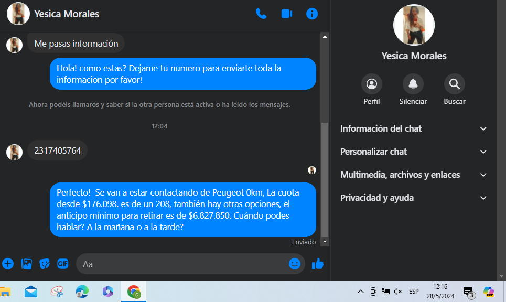Click the Aa message input field
Image resolution: width=506 pixels, height=302 pixels.
click(x=184, y=264)
